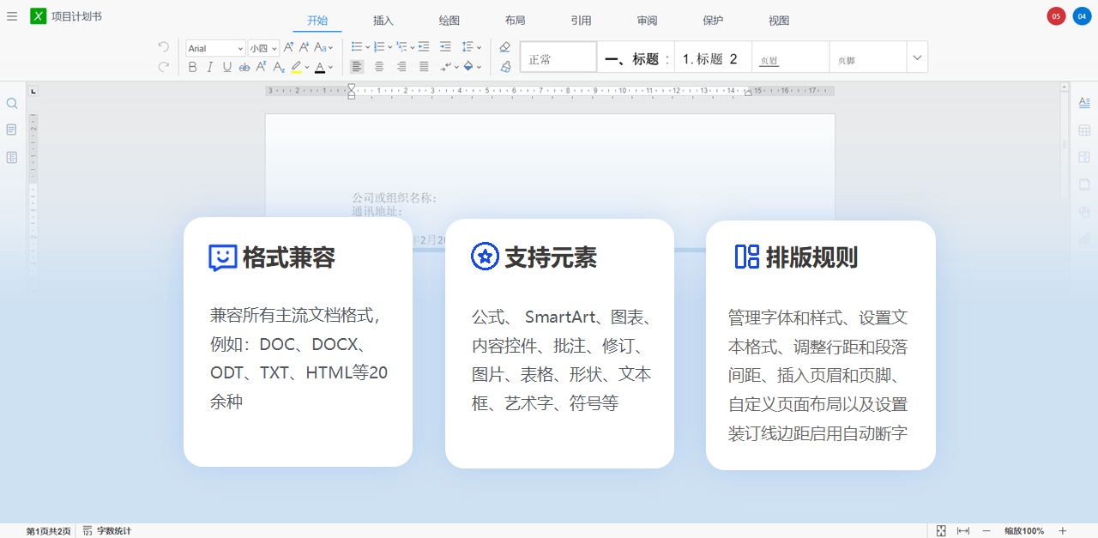Screen dimensions: 1098x538
Task: Increase the font size
Action: [x=288, y=47]
